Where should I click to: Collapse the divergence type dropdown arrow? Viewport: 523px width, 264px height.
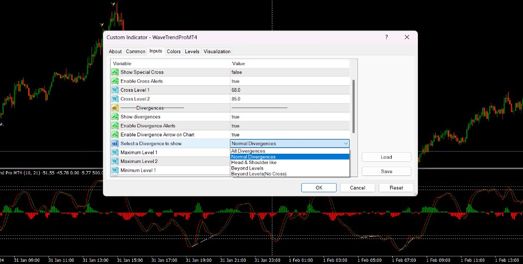point(346,143)
